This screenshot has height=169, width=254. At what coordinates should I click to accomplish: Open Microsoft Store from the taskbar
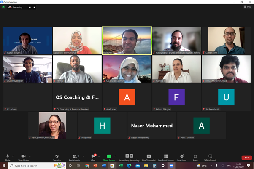(x=112, y=166)
